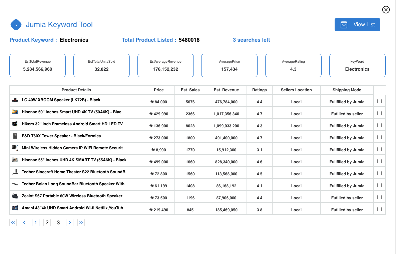This screenshot has height=254, width=396.
Task: Go to the previous page arrow
Action: click(24, 223)
